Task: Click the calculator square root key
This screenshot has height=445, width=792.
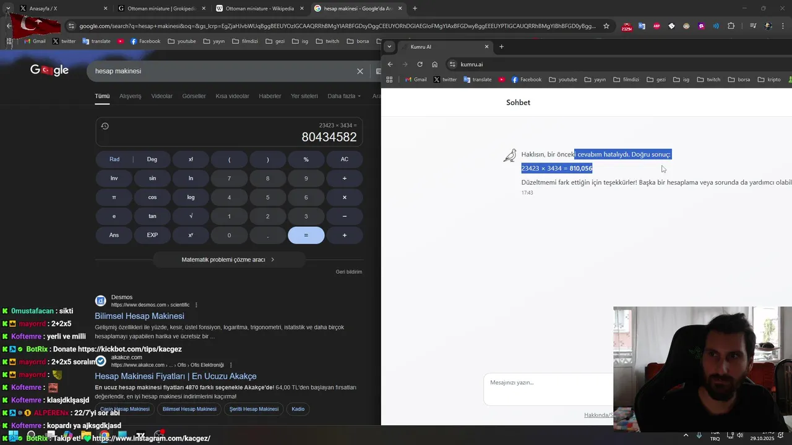Action: point(191,216)
